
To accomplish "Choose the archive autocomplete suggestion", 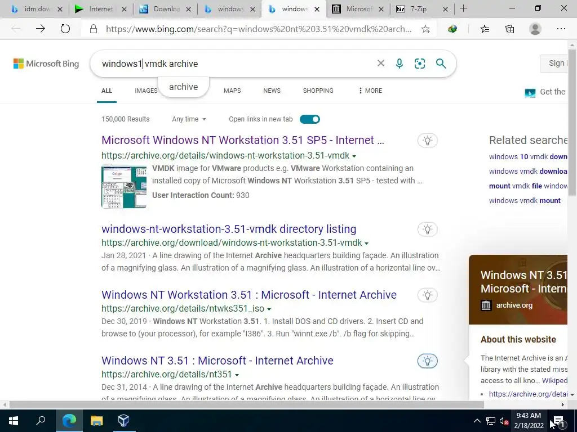I will tap(184, 87).
